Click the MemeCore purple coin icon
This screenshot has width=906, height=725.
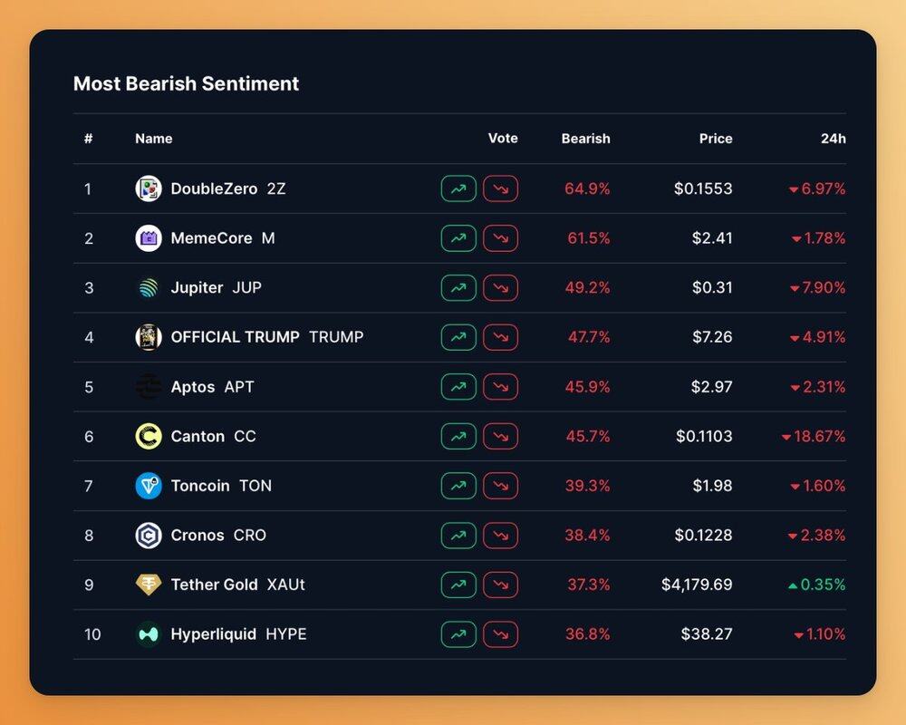coord(149,238)
